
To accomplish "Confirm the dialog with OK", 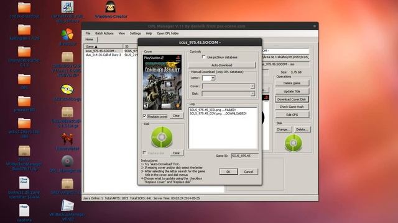I will (228, 172).
